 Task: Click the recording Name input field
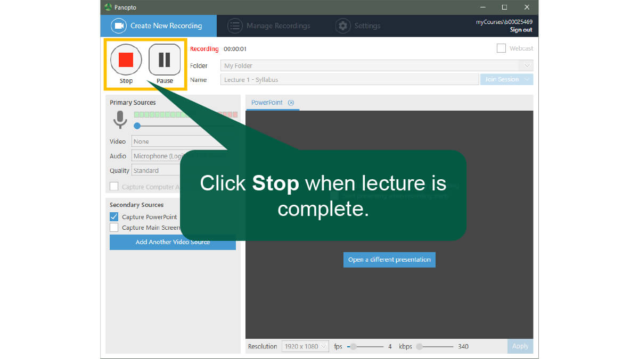pyautogui.click(x=349, y=80)
